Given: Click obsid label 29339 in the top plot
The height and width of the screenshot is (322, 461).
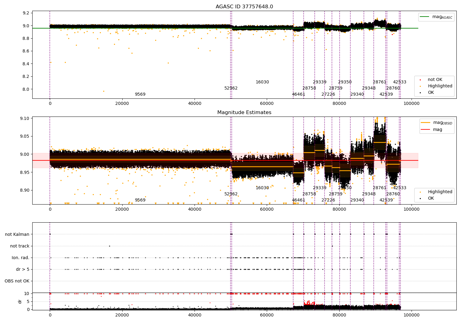Looking at the screenshot, I should 320,82.
